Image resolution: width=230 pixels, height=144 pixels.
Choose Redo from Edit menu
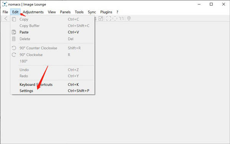coord(53,76)
